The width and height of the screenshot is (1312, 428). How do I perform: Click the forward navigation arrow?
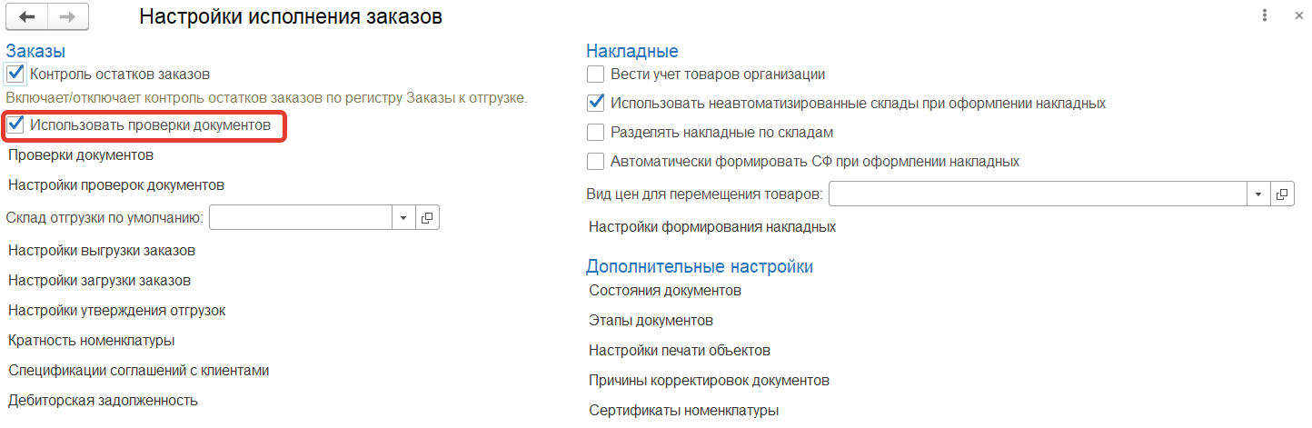point(68,16)
